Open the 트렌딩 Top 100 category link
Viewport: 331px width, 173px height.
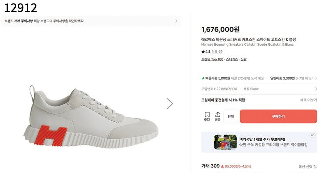pos(212,59)
